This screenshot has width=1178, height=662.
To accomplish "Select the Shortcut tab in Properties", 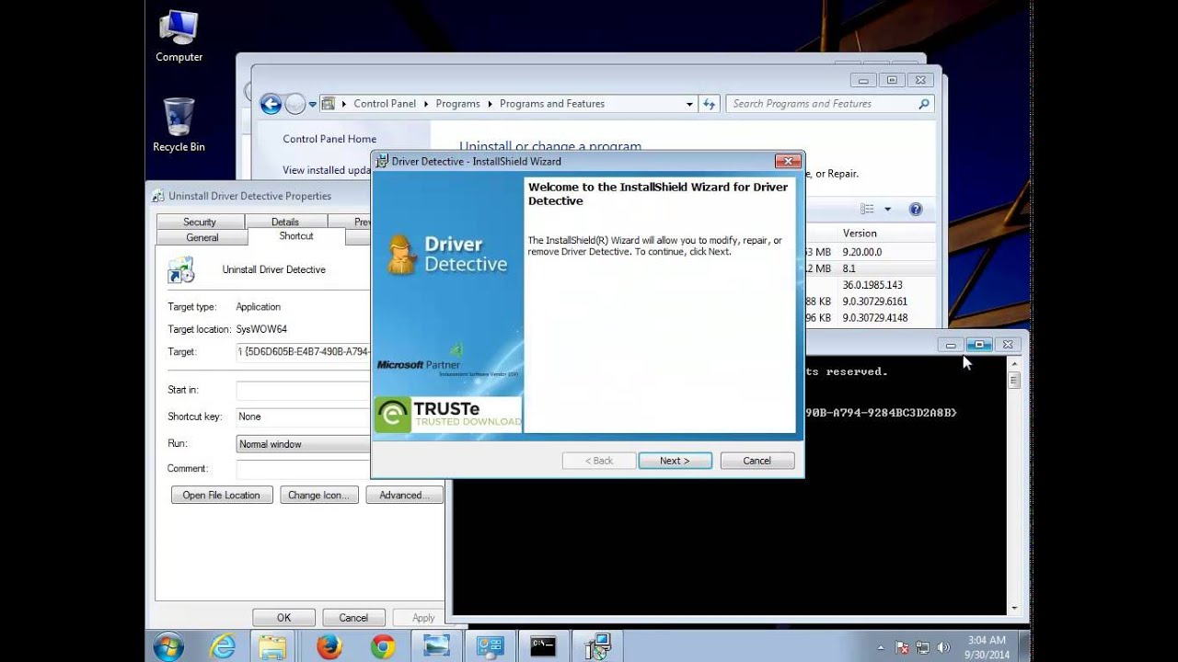I will tap(296, 236).
